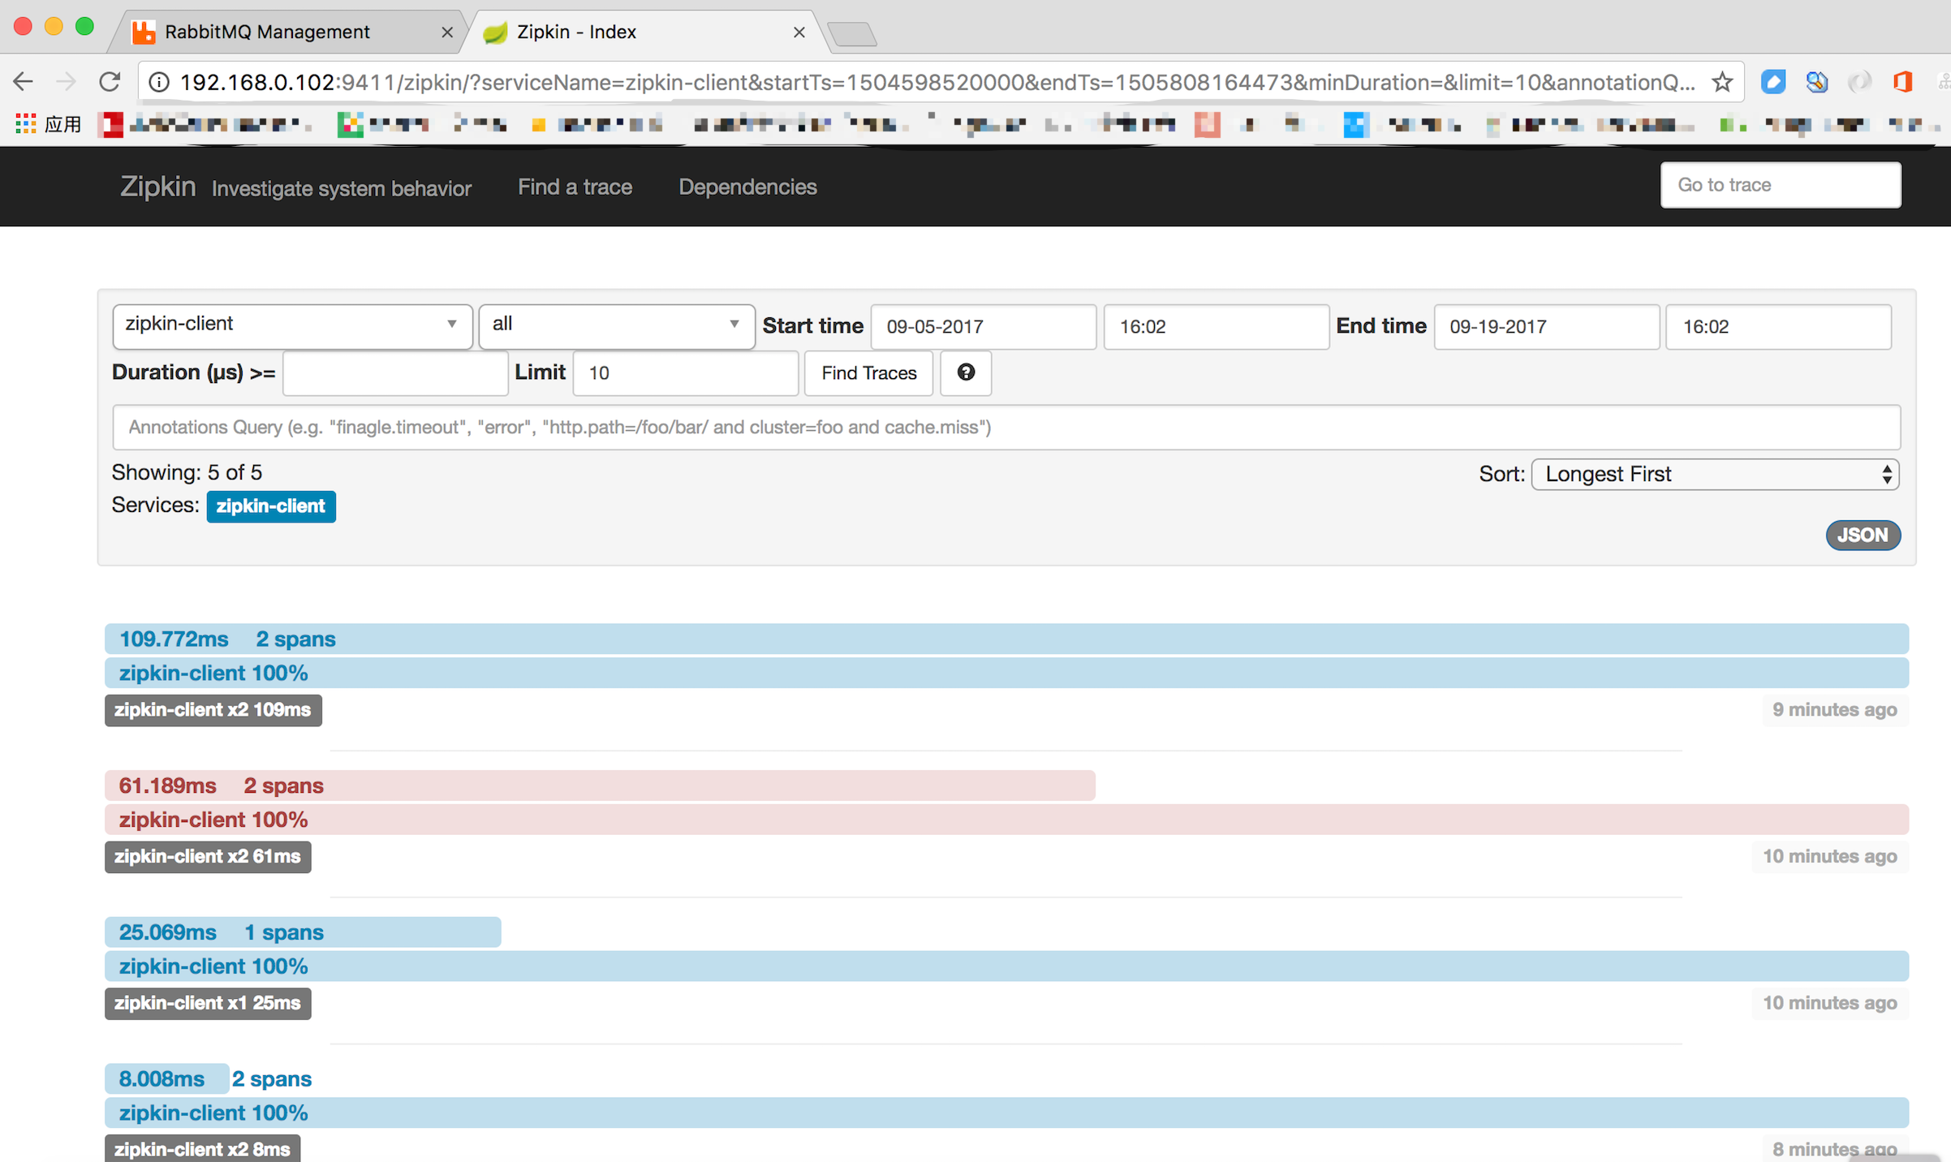Switch to the RabbitMQ Management tab
Image resolution: width=1951 pixels, height=1162 pixels.
pyautogui.click(x=268, y=32)
